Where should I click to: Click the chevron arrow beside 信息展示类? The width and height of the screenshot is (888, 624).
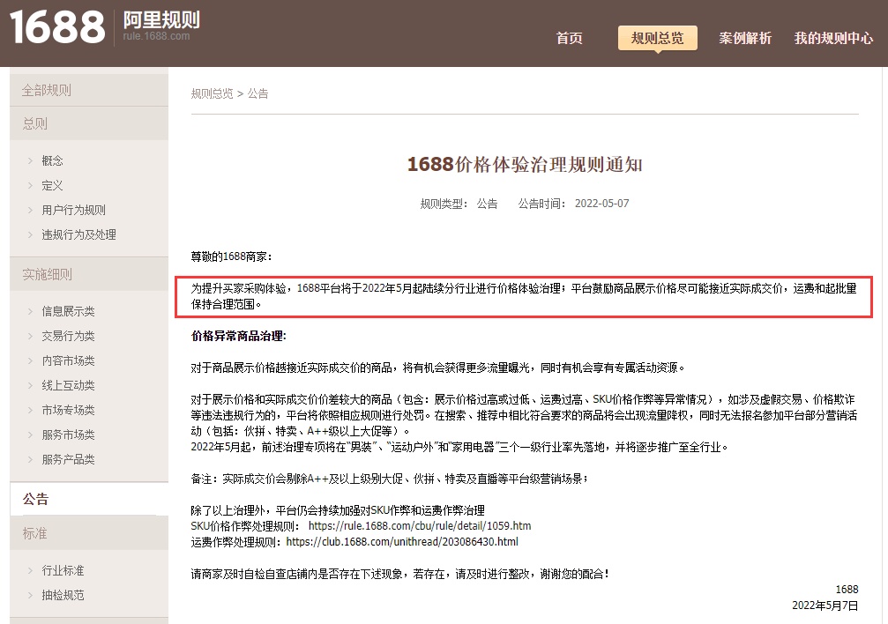(x=30, y=311)
